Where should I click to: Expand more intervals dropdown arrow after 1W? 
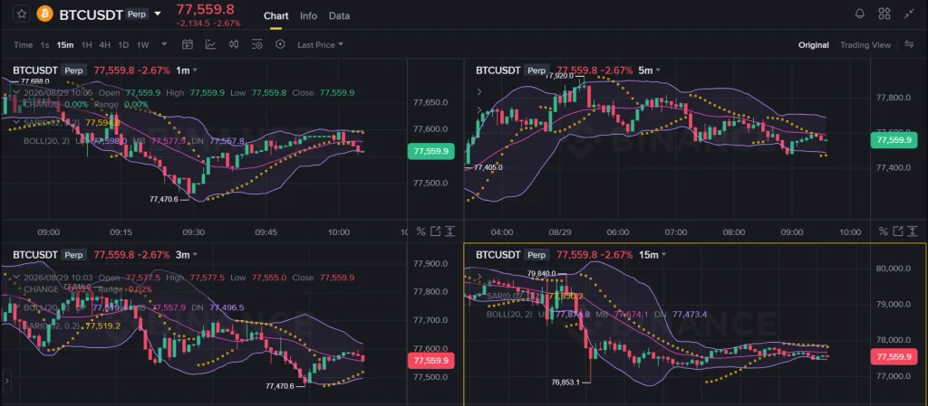(164, 45)
